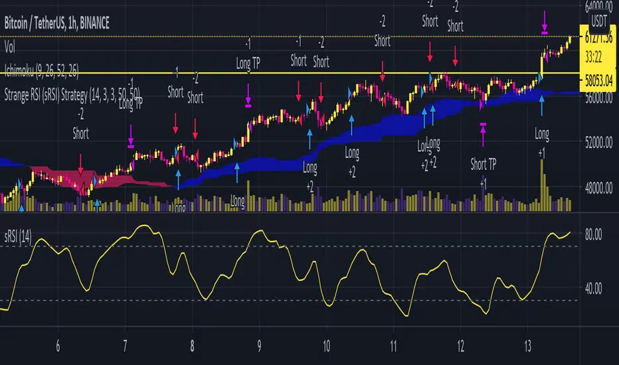Click date 10 on time axis
619x365 pixels.
pos(327,346)
